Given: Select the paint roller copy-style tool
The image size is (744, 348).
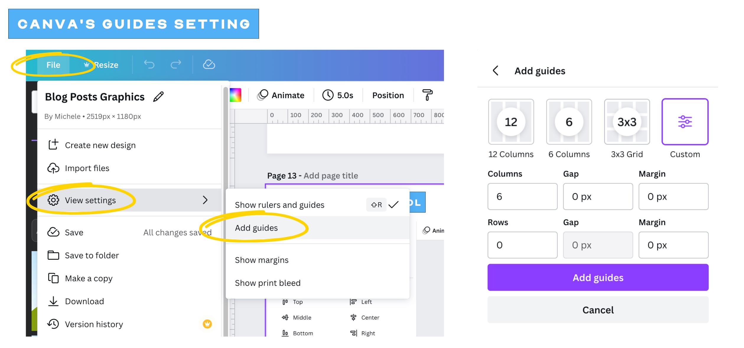Looking at the screenshot, I should click(427, 95).
